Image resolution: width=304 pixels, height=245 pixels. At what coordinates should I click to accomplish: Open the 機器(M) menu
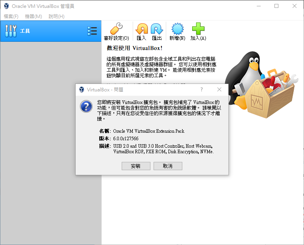tap(33, 17)
